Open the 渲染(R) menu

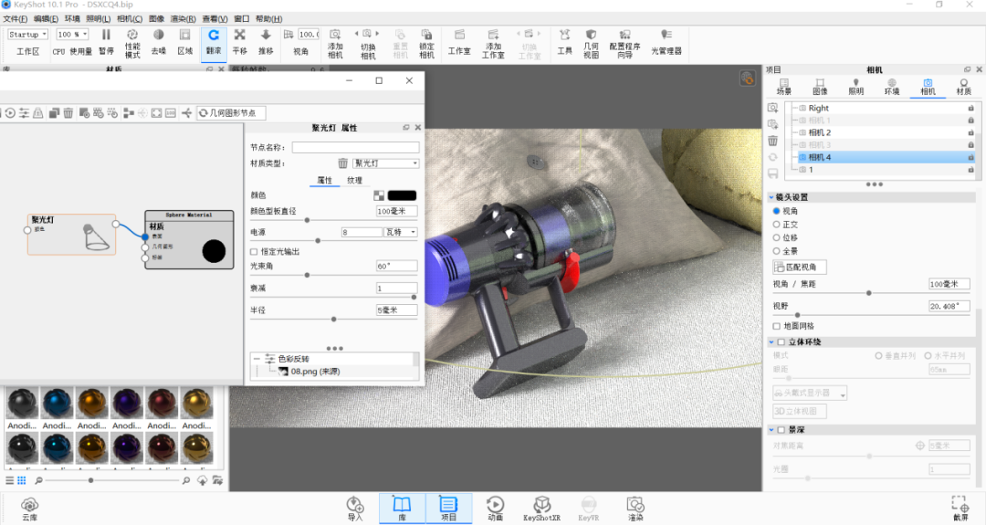(183, 19)
